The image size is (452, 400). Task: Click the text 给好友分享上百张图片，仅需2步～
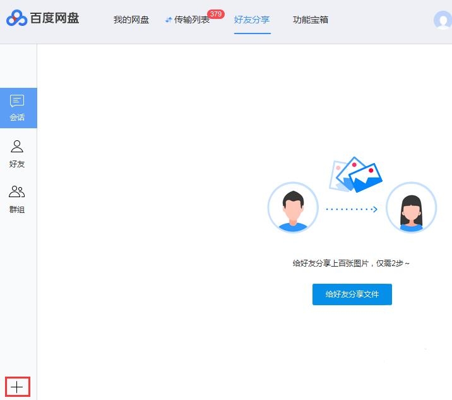(x=351, y=264)
